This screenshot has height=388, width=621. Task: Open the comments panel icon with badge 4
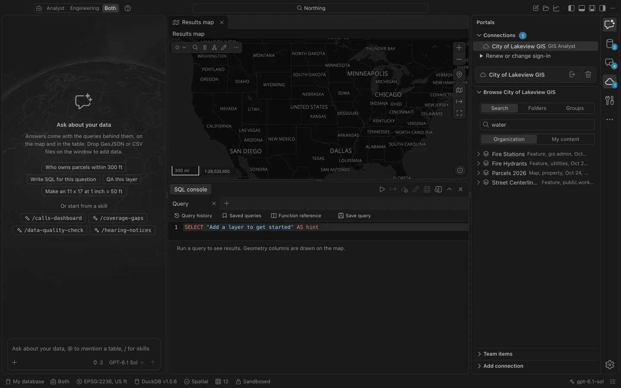coord(610,63)
